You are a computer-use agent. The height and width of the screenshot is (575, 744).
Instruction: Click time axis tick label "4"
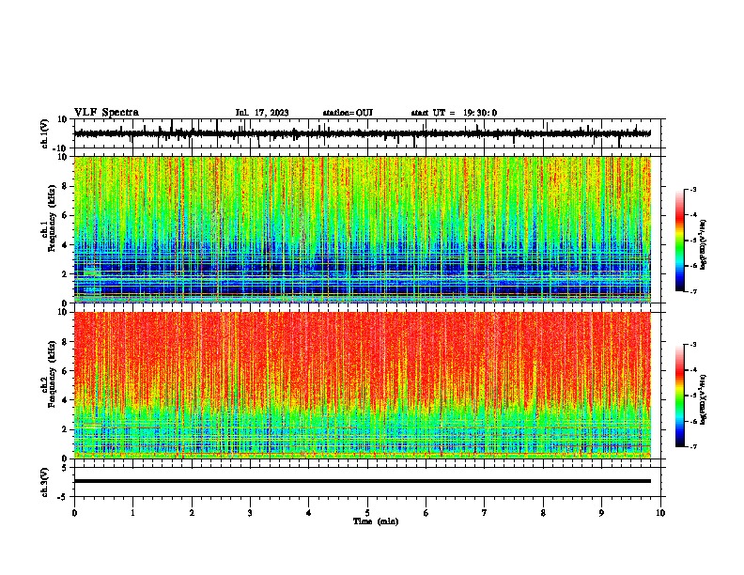pos(309,513)
